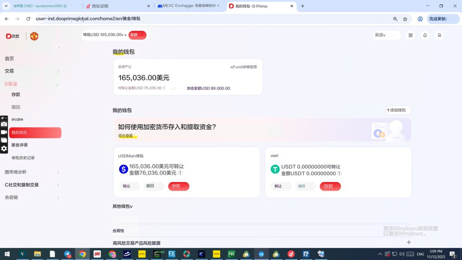462x260 pixels.
Task: Show hidden system tray icons
Action: tap(380, 254)
